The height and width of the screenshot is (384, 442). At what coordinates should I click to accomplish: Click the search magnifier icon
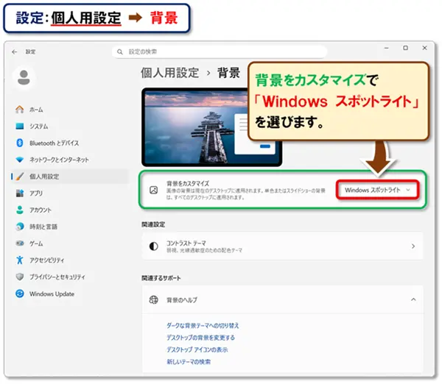click(x=120, y=51)
